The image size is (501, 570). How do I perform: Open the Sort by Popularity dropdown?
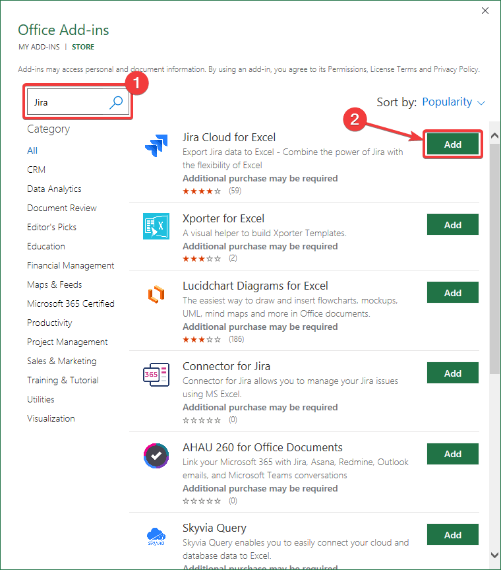click(x=454, y=102)
